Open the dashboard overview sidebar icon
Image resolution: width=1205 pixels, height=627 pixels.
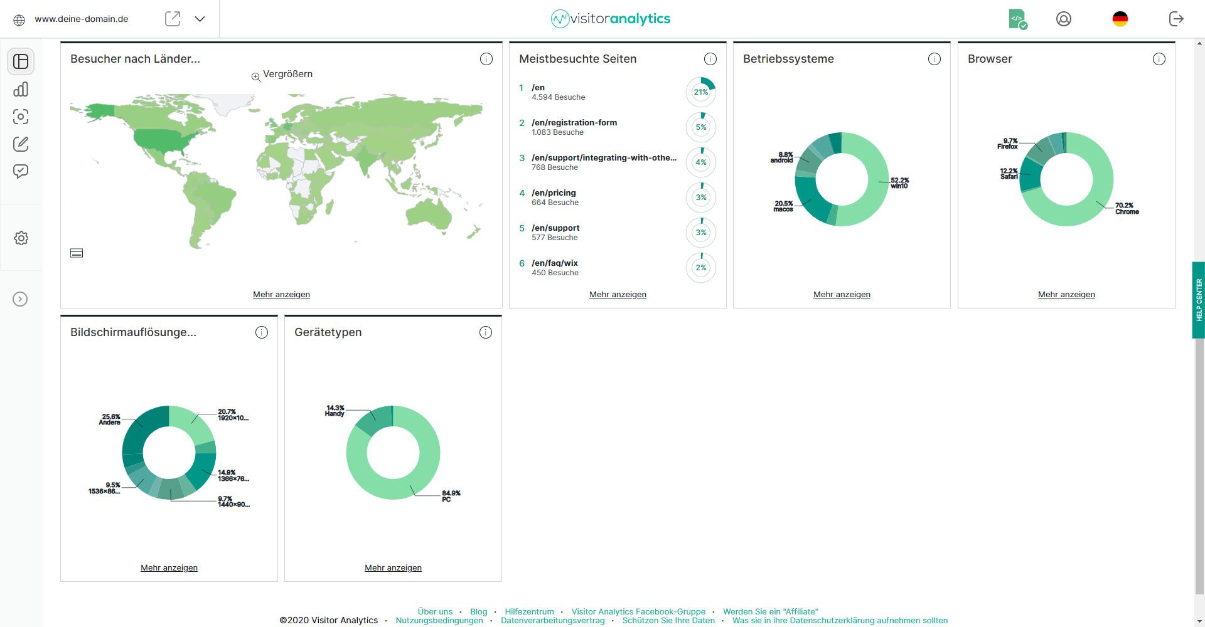pyautogui.click(x=21, y=61)
